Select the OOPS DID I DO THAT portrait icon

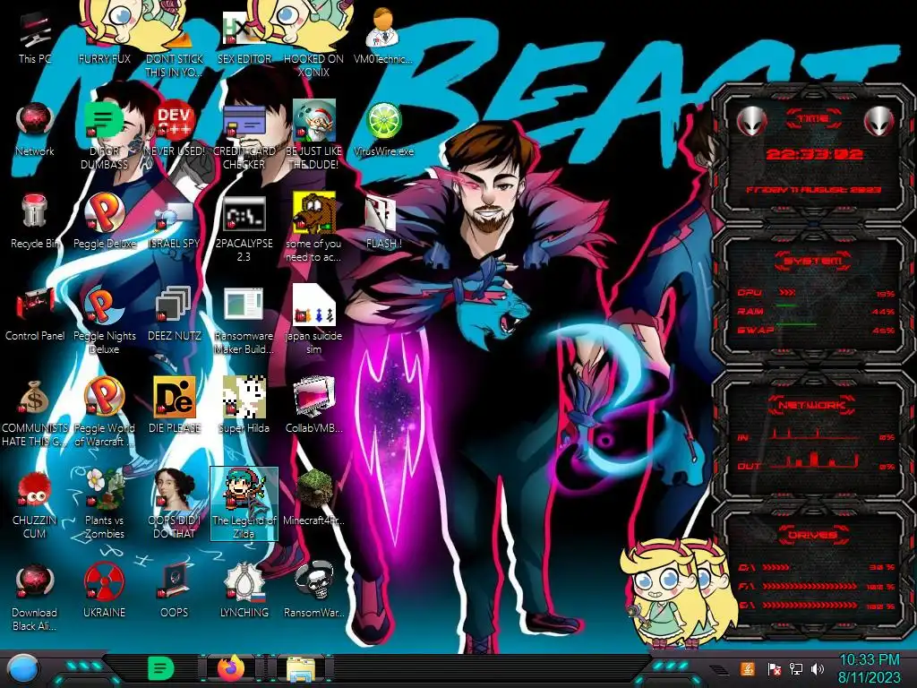(x=175, y=504)
